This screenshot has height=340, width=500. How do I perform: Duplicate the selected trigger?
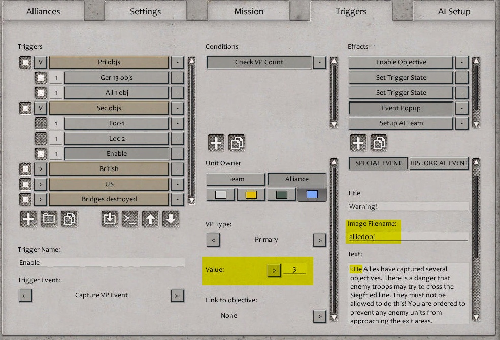point(69,219)
